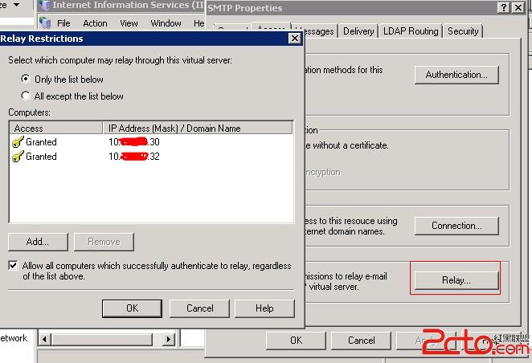The width and height of the screenshot is (532, 363).
Task: Confirm Relay Restrictions with OK
Action: coord(132,308)
